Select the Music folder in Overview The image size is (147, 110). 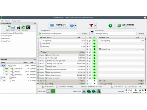[x=14, y=78]
